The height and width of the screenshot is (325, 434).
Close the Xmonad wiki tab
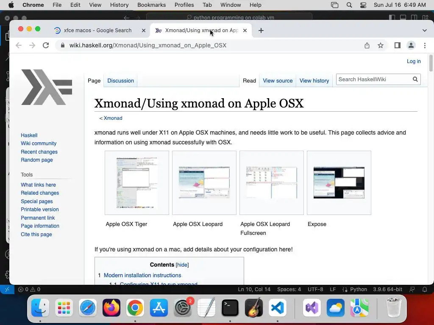[245, 30]
